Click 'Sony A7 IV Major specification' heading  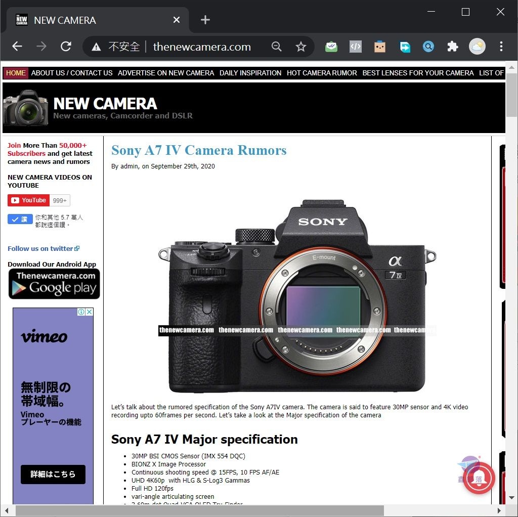204,440
